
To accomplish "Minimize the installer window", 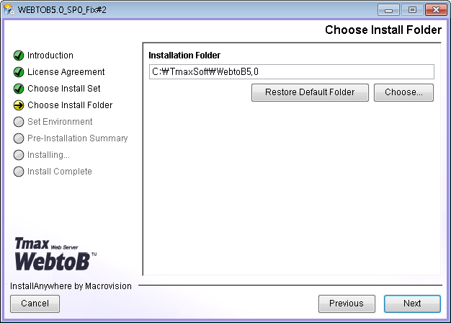I will click(388, 10).
